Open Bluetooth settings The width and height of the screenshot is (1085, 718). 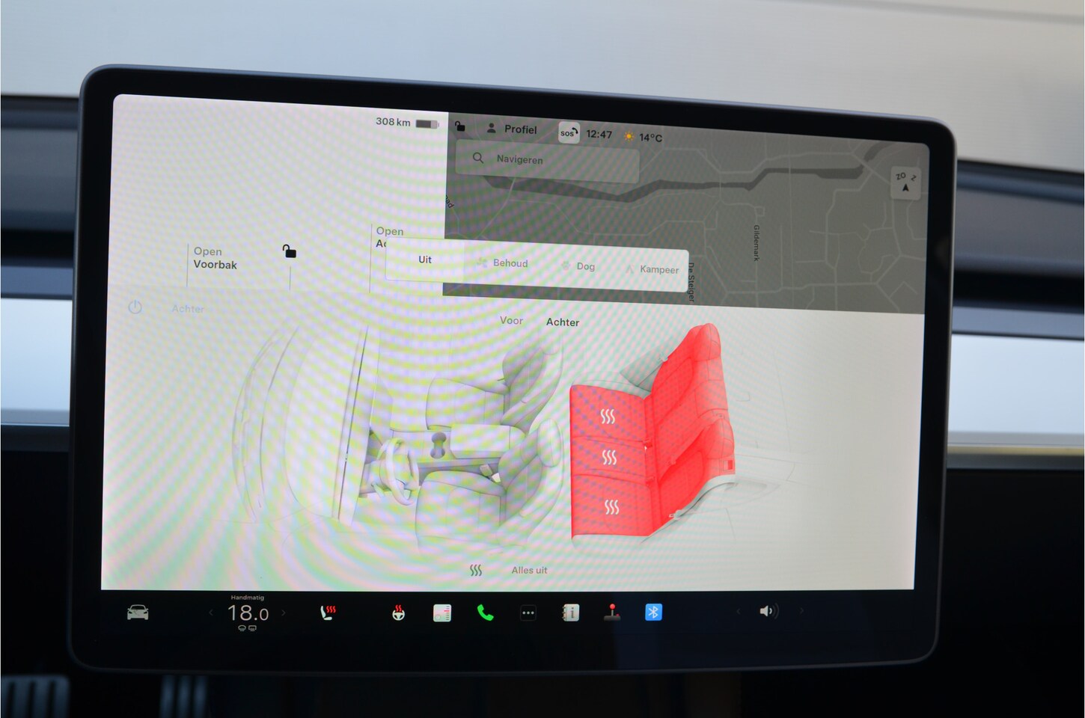(x=653, y=613)
